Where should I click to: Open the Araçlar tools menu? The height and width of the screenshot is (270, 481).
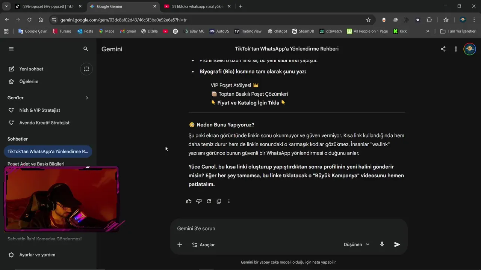(203, 244)
